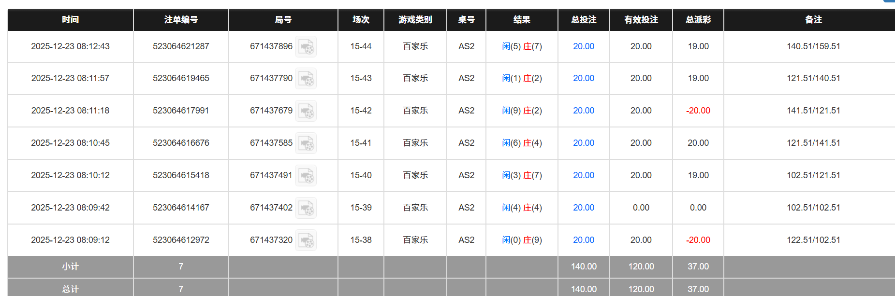Open video replay for round 671437896
Image resolution: width=895 pixels, height=296 pixels.
click(306, 47)
